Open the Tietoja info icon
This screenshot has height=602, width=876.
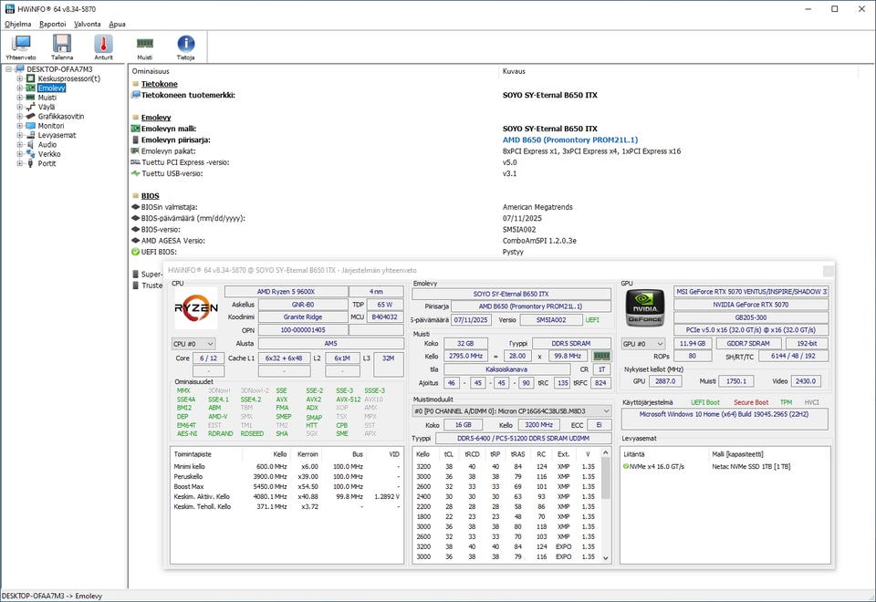(185, 44)
